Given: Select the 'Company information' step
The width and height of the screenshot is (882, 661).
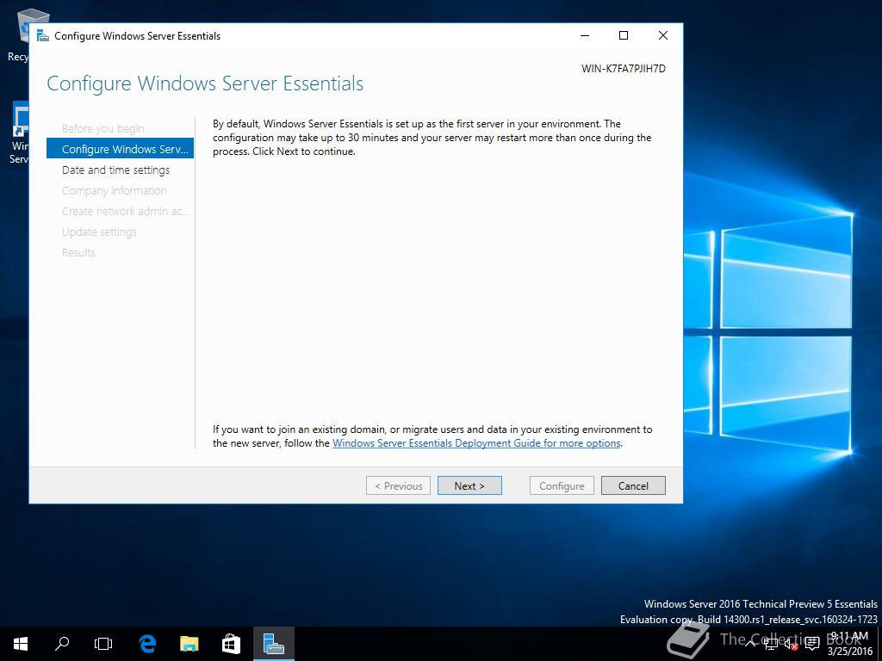Looking at the screenshot, I should coord(115,190).
